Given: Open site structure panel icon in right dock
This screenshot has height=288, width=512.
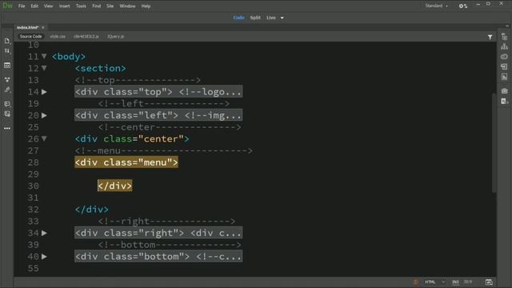Looking at the screenshot, I should [x=504, y=46].
